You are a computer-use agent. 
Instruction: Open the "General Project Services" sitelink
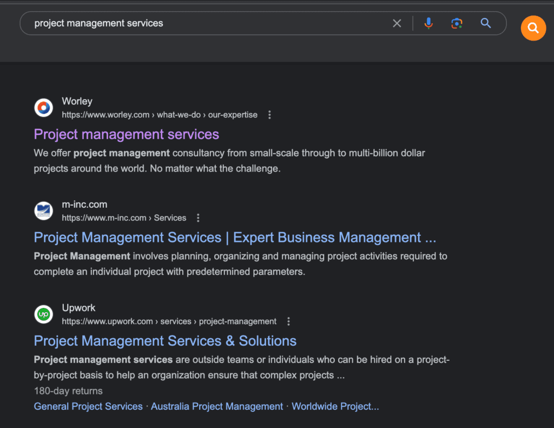tap(88, 406)
